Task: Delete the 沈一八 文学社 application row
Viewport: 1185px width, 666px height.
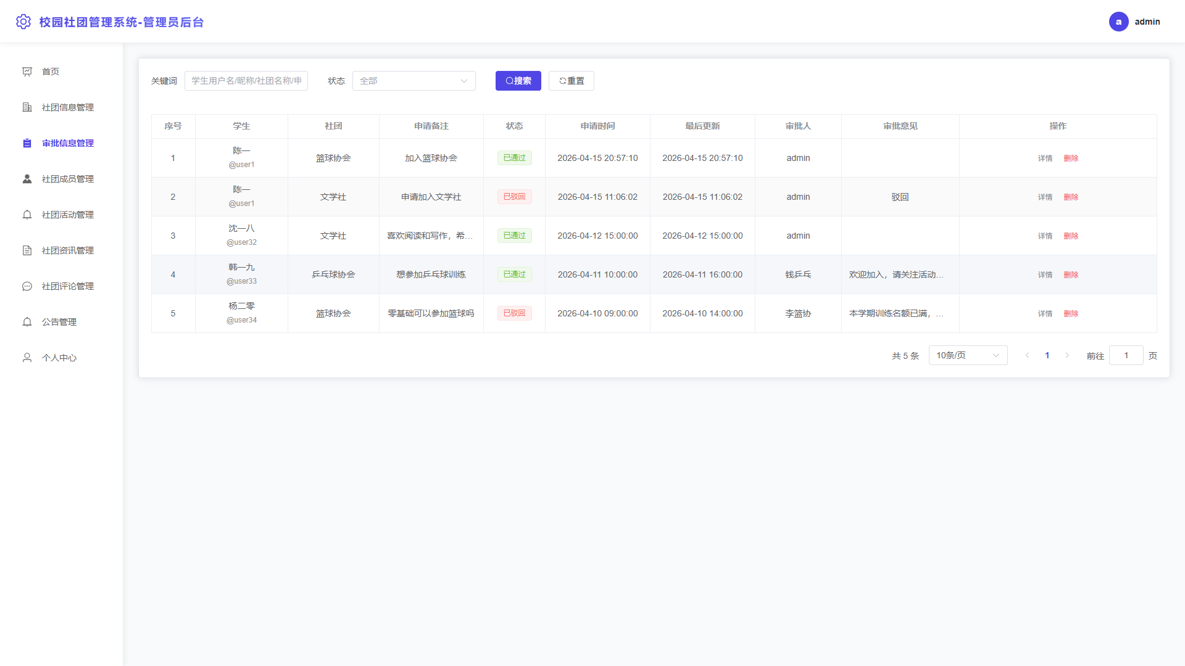Action: [x=1071, y=236]
